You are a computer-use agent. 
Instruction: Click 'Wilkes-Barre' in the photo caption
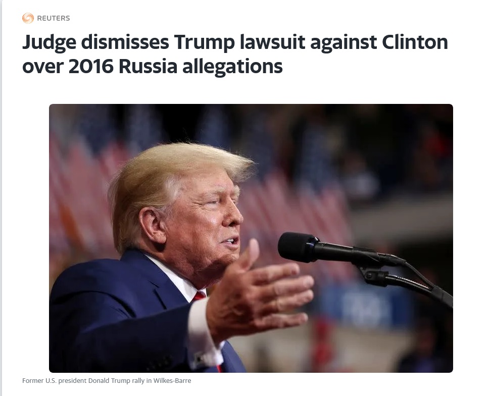172,381
